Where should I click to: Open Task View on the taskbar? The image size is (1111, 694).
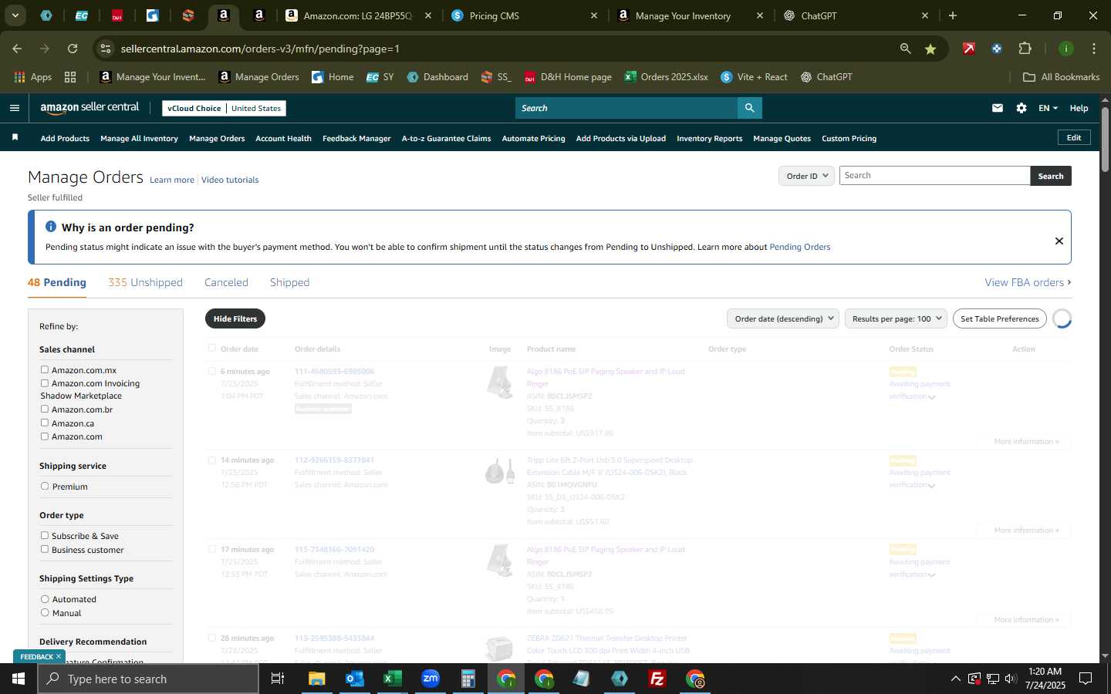278,679
